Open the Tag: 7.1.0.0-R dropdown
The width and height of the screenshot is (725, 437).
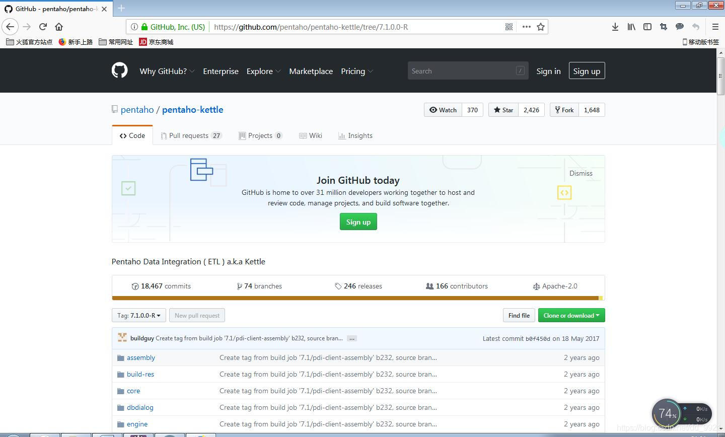[x=139, y=315]
